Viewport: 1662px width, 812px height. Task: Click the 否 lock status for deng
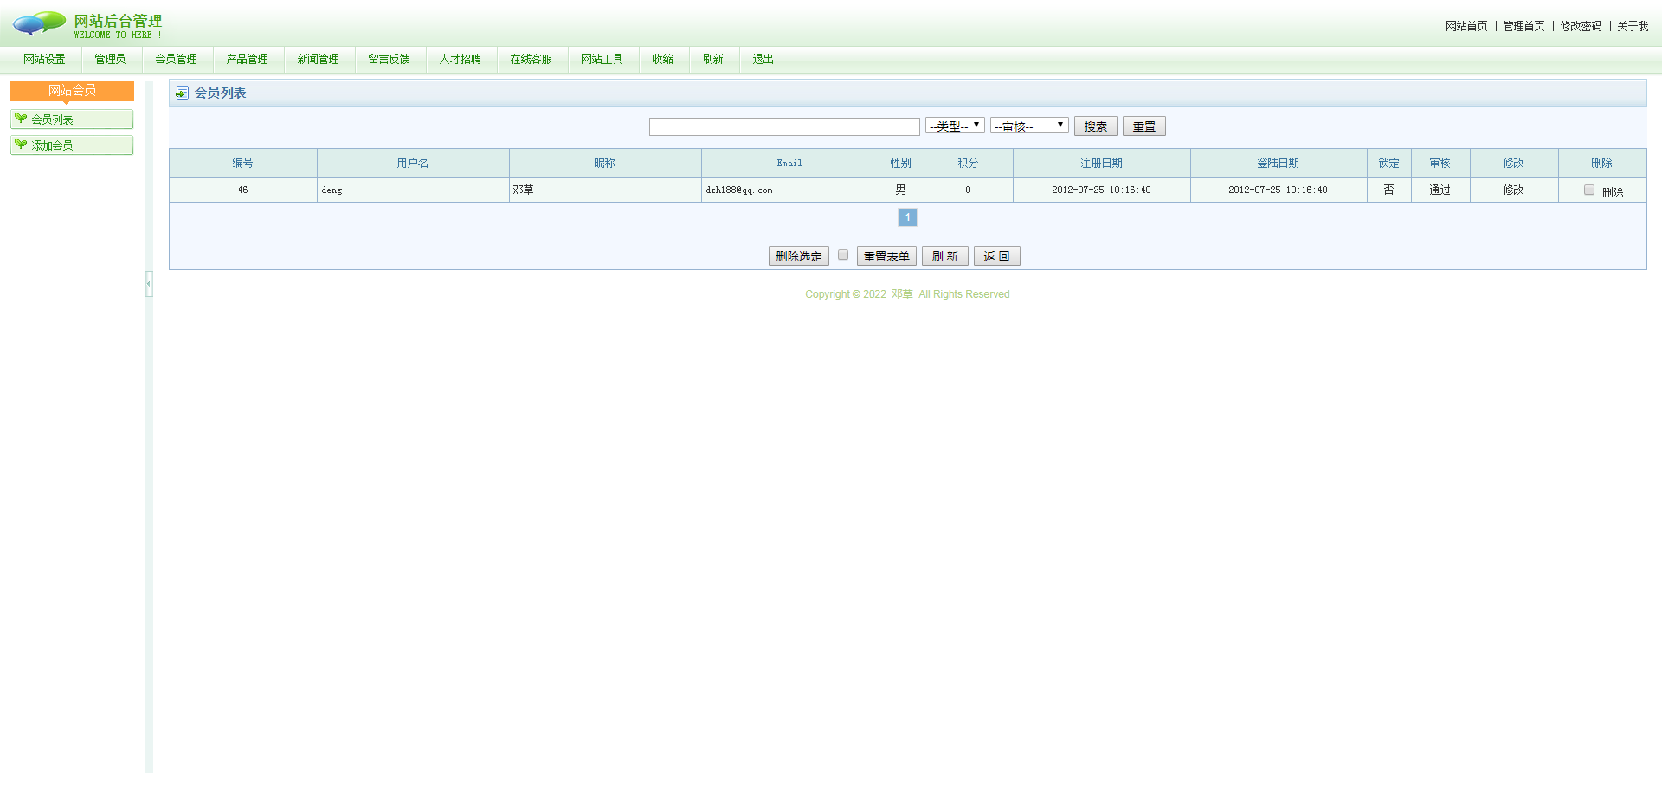pos(1389,190)
